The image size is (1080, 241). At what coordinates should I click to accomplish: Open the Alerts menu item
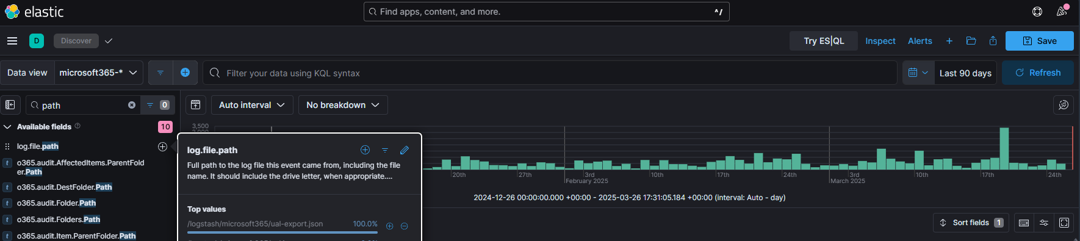tap(920, 41)
